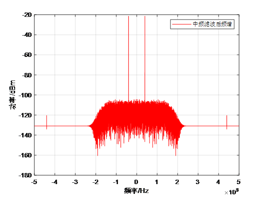Click the y-axis label 功率/dBm

(x=12, y=95)
